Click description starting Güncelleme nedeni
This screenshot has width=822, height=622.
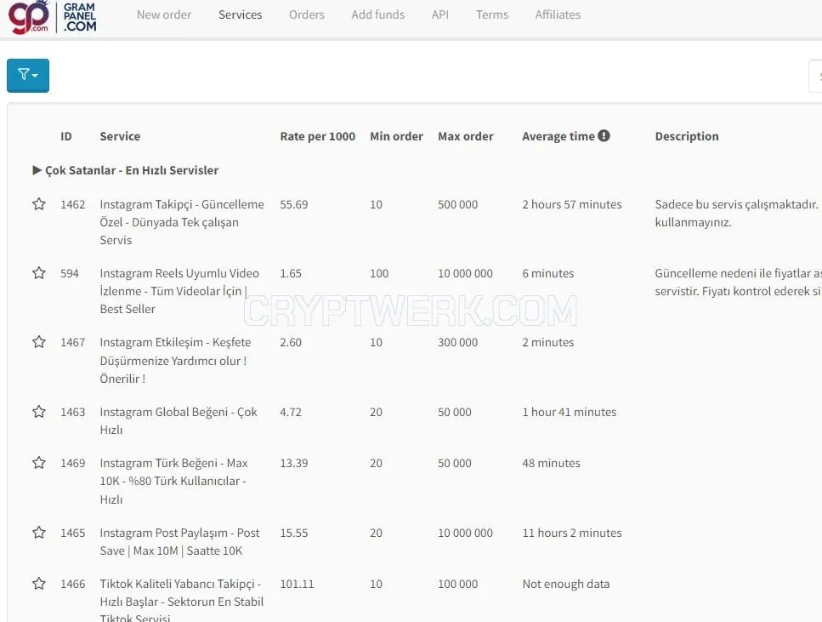pyautogui.click(x=738, y=282)
